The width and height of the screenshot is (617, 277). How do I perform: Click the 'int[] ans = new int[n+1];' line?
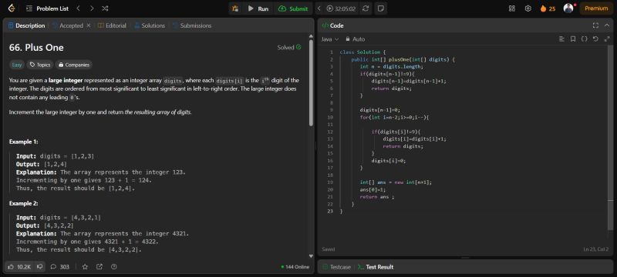tap(396, 182)
